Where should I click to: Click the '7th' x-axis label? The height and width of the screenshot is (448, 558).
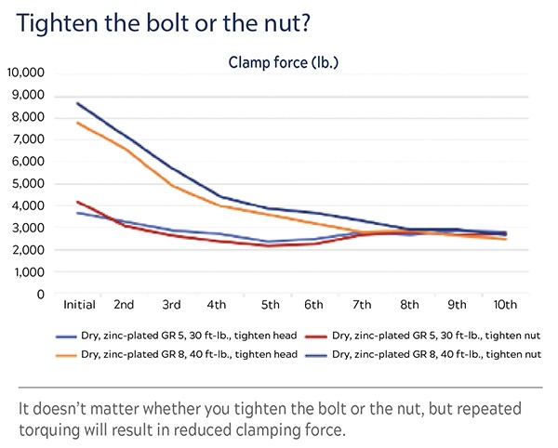pyautogui.click(x=364, y=305)
